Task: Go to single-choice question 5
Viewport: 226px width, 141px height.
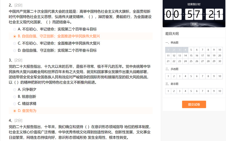Action: coord(191,50)
